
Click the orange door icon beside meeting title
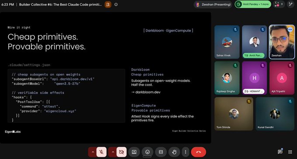coord(108,4)
